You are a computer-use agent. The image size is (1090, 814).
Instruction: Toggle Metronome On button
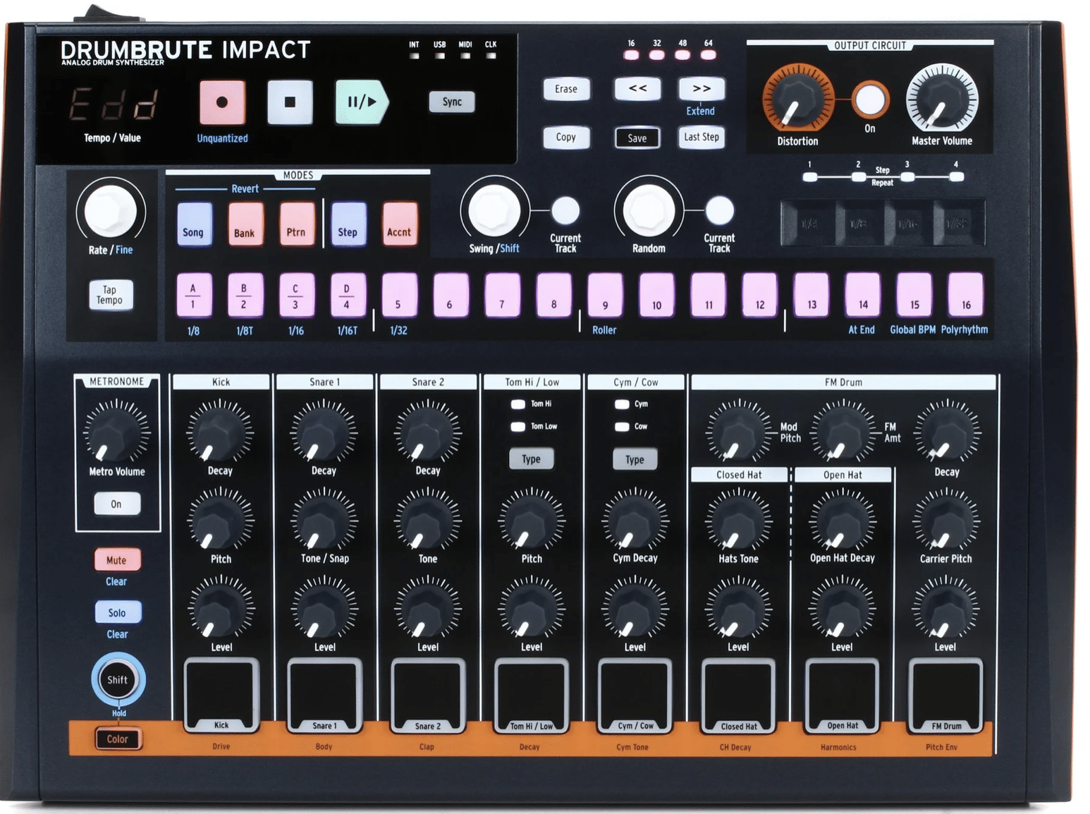116,504
